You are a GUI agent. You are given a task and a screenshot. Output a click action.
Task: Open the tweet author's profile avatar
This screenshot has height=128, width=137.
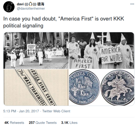[9, 7]
